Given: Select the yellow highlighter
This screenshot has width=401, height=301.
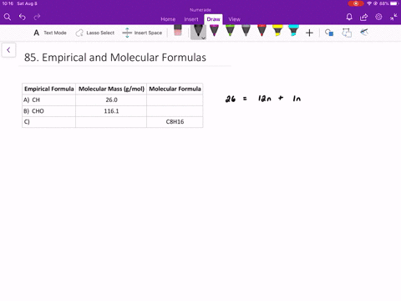Looking at the screenshot, I should click(x=277, y=31).
